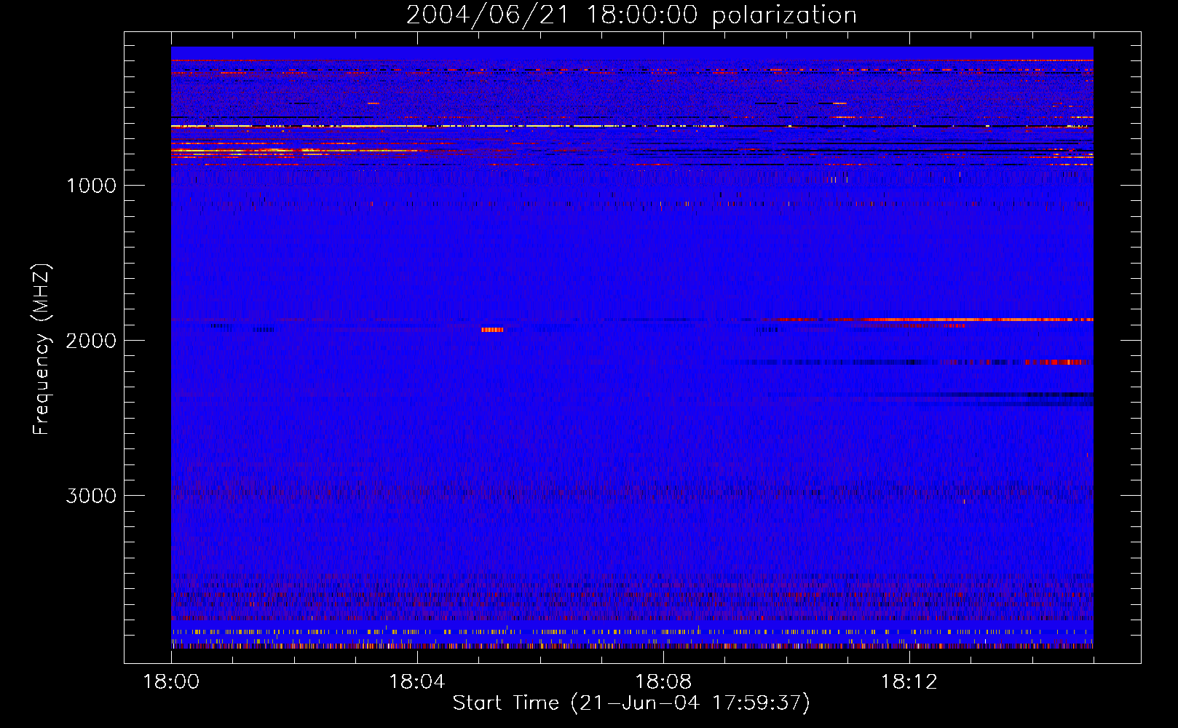
Task: Click the 18:04 time axis label
Action: pos(417,682)
